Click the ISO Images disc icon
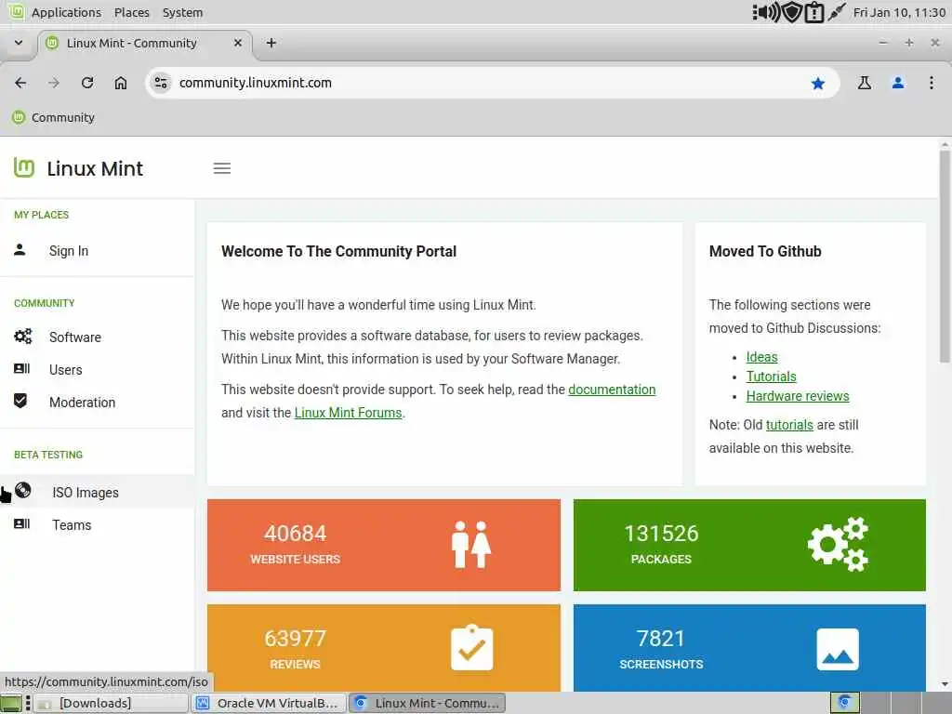 tap(23, 490)
